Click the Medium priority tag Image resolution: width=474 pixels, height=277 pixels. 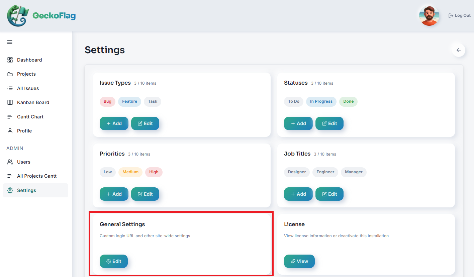(x=130, y=172)
